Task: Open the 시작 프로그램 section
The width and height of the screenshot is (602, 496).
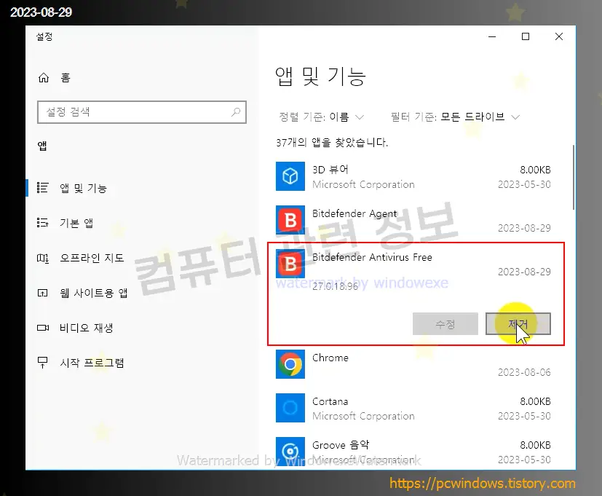Action: tap(92, 363)
